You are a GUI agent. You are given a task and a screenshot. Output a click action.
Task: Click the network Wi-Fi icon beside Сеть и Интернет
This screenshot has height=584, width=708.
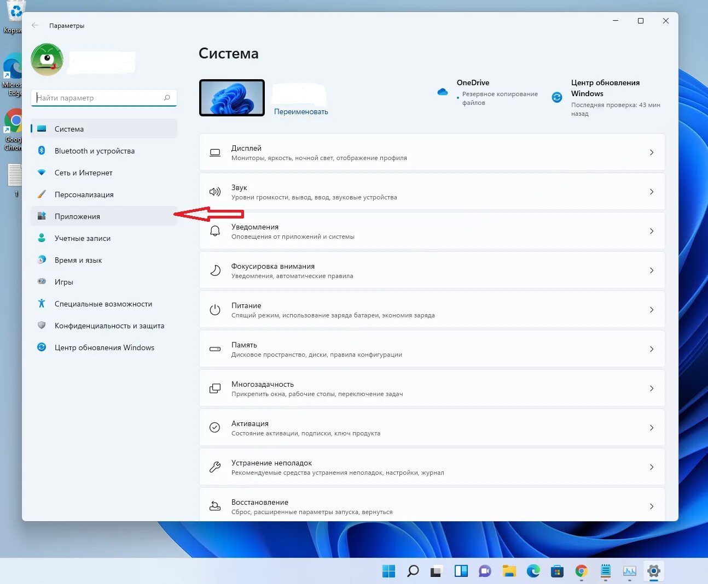(42, 173)
